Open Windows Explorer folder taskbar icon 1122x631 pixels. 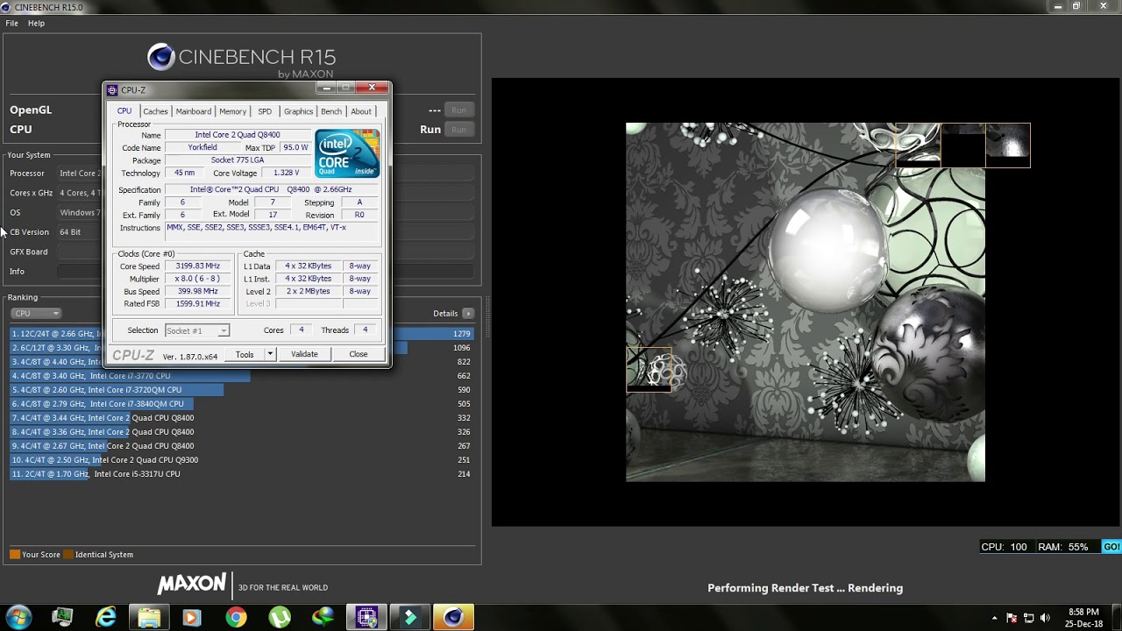tap(149, 618)
